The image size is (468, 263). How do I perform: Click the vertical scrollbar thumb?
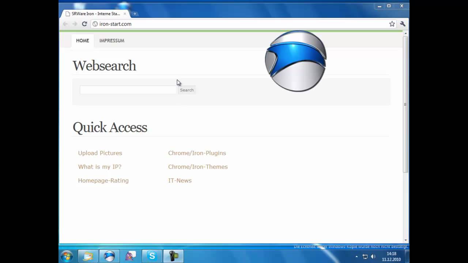(x=405, y=104)
